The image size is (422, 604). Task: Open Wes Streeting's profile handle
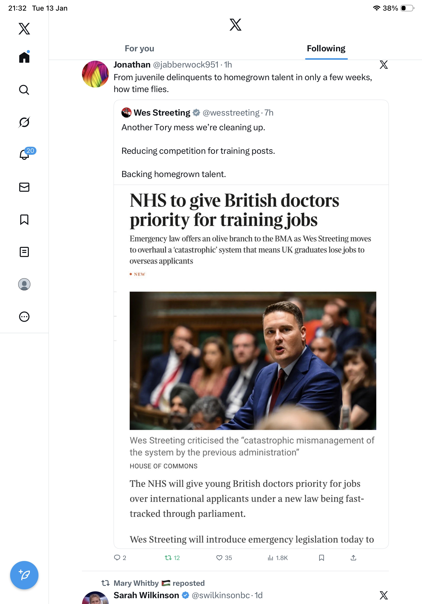231,113
